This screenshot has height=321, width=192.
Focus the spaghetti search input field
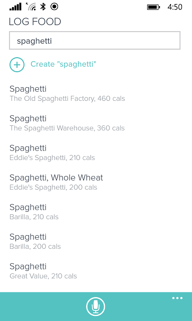click(x=94, y=40)
